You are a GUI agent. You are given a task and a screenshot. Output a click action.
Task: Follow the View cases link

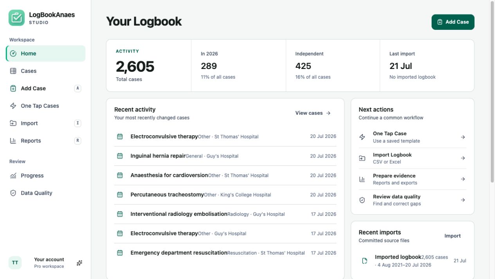pyautogui.click(x=313, y=113)
